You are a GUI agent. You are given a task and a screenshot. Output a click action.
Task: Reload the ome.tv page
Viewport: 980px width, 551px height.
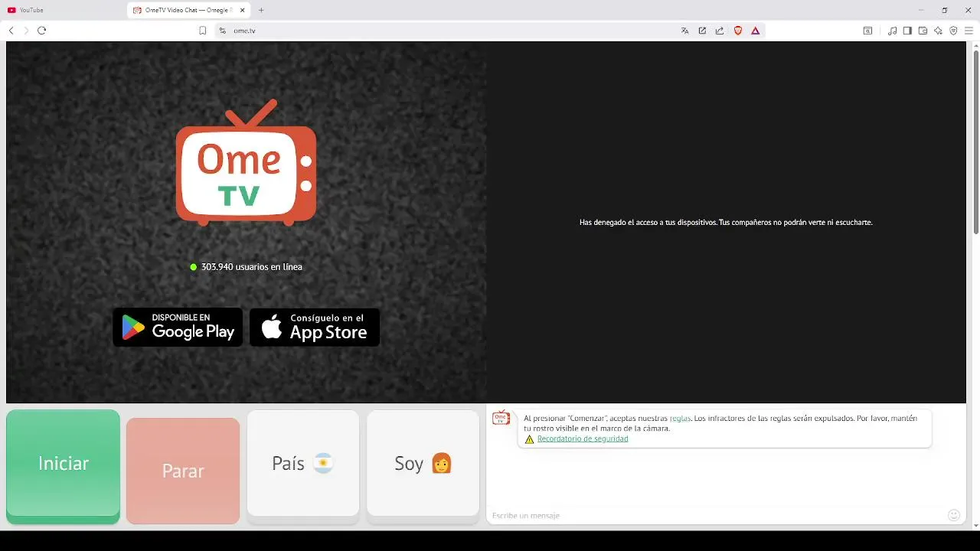point(42,31)
